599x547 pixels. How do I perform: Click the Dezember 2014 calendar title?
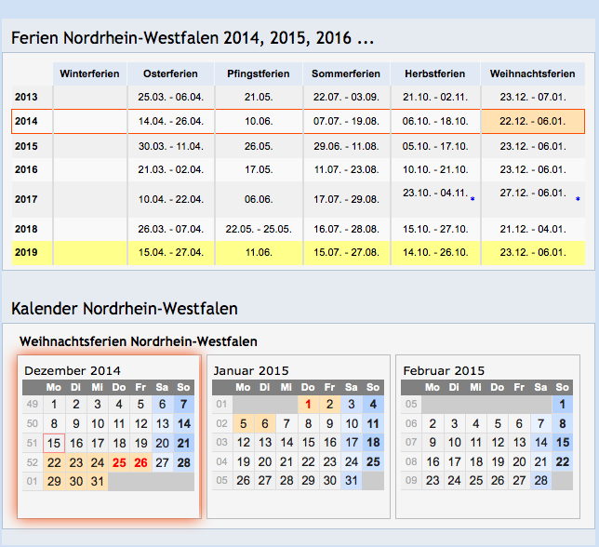tap(73, 370)
